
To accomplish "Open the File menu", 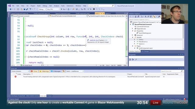I will tap(13, 6).
